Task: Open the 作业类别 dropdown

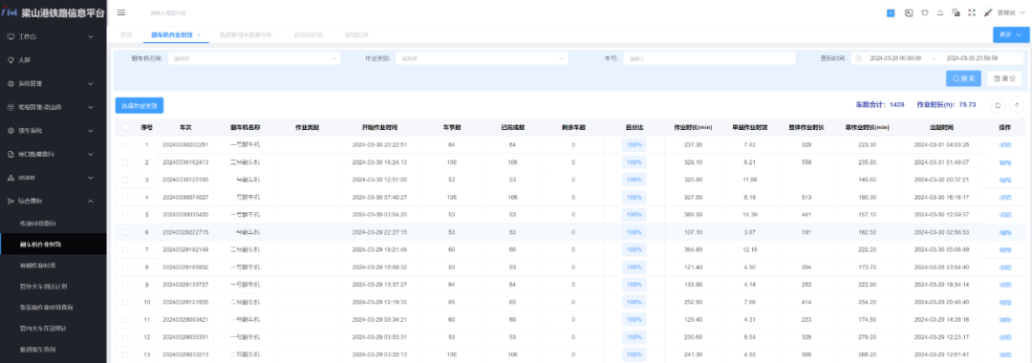Action: pyautogui.click(x=481, y=58)
